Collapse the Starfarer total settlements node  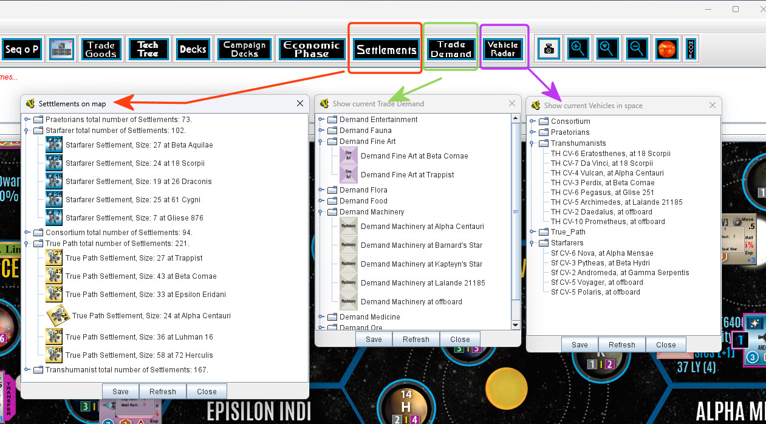point(27,131)
